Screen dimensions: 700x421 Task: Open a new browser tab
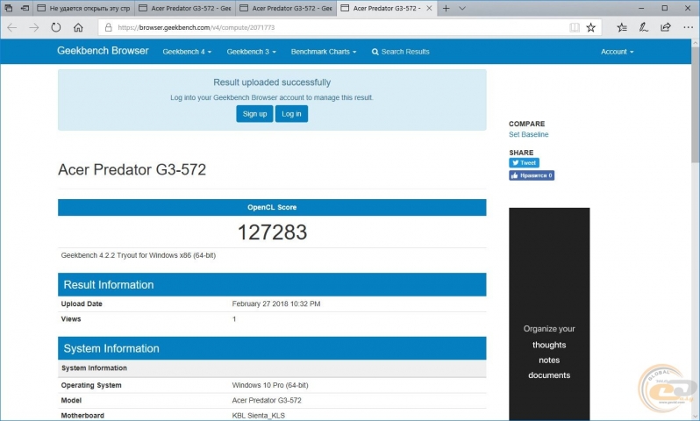pyautogui.click(x=446, y=8)
